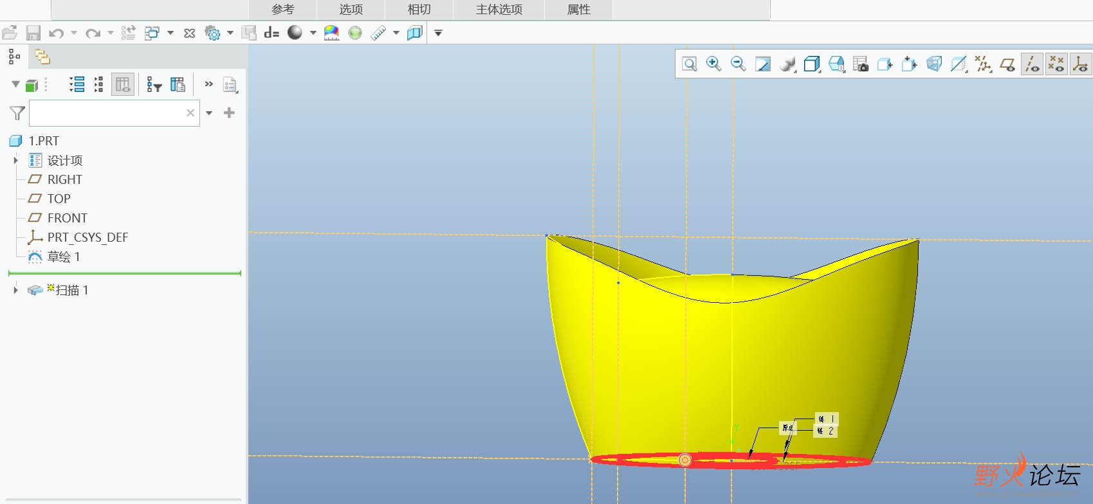Open the gear settings tool
This screenshot has height=504, width=1093.
click(x=212, y=33)
